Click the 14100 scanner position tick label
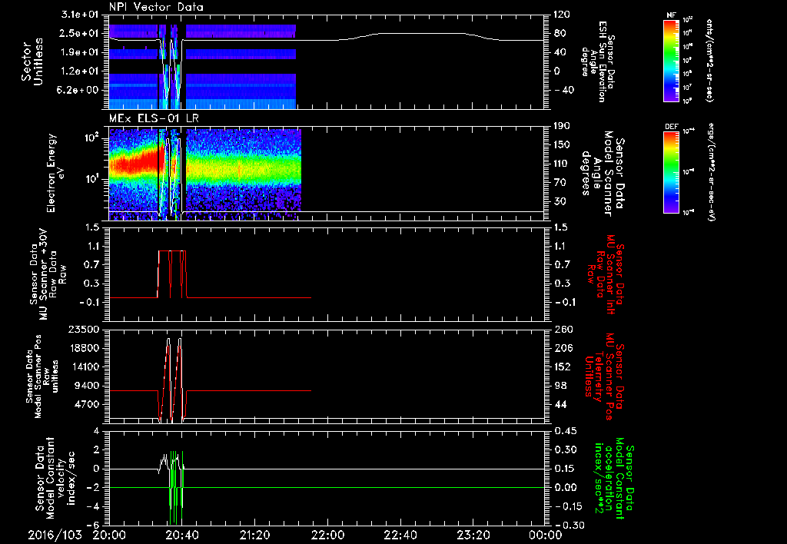Image resolution: width=787 pixels, height=544 pixels. (x=83, y=367)
